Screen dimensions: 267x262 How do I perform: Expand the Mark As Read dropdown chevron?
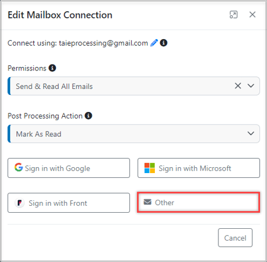pos(251,133)
